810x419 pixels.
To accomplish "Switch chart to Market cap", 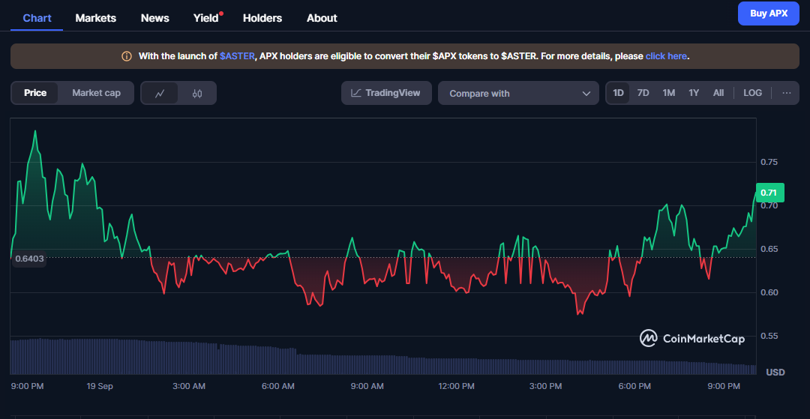I will [x=96, y=93].
